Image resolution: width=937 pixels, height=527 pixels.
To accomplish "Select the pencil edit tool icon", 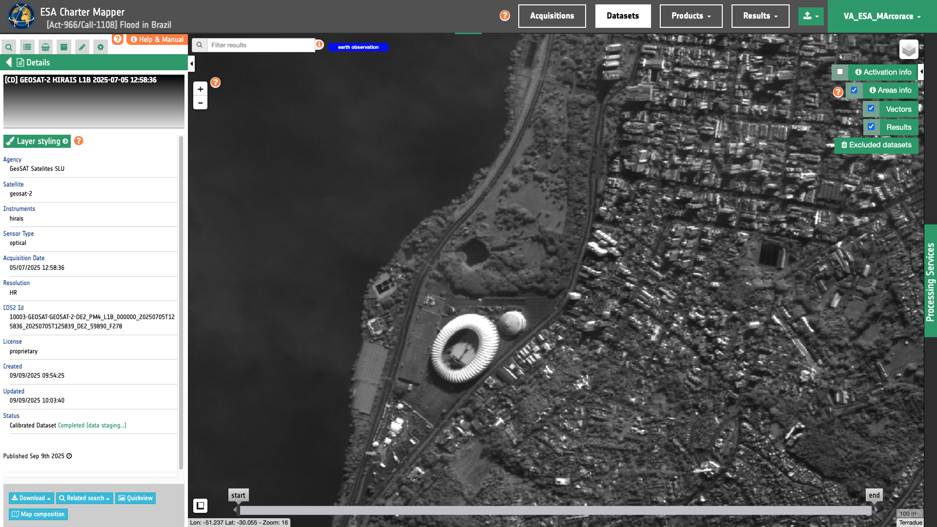I will point(82,47).
